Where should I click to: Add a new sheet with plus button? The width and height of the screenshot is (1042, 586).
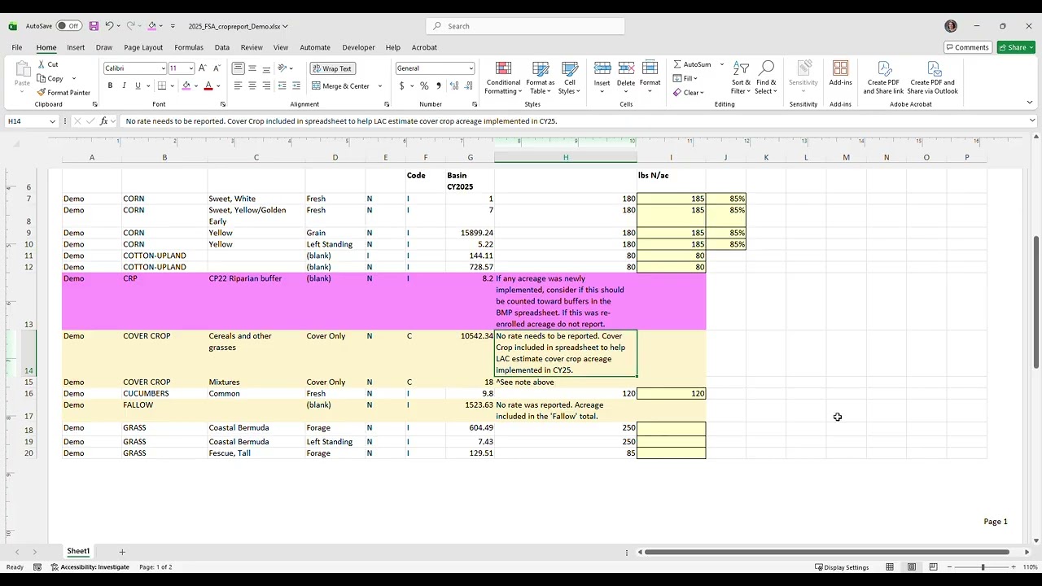pos(122,552)
